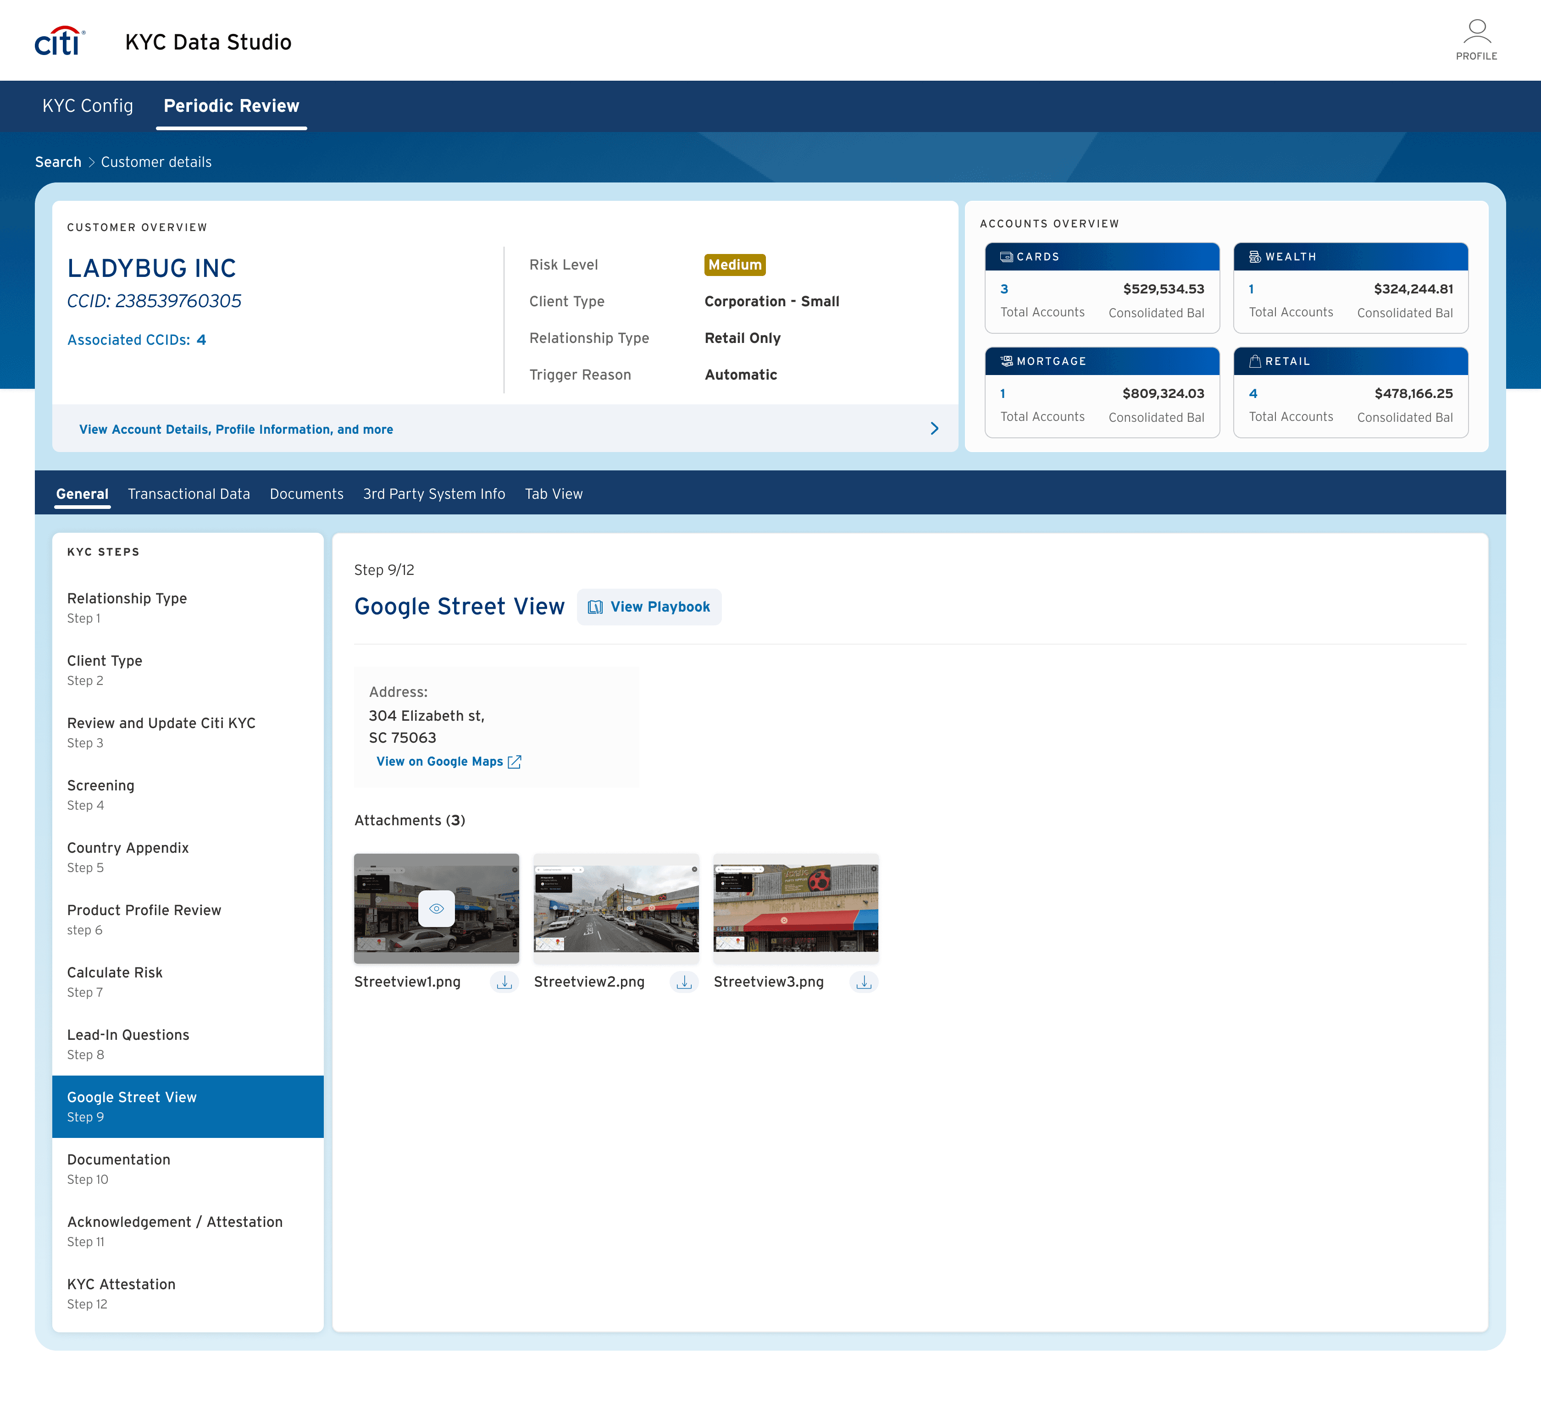This screenshot has height=1402, width=1541.
Task: Expand Associated CCIDs: 4
Action: click(x=137, y=340)
